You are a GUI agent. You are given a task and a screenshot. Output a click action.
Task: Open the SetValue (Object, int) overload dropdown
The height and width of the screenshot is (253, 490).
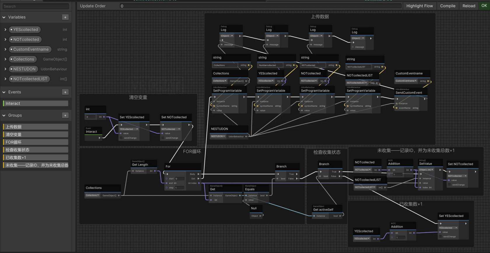426,170
